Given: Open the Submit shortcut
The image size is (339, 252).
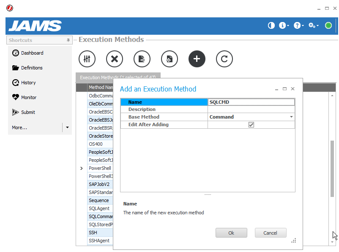Looking at the screenshot, I should tap(23, 112).
